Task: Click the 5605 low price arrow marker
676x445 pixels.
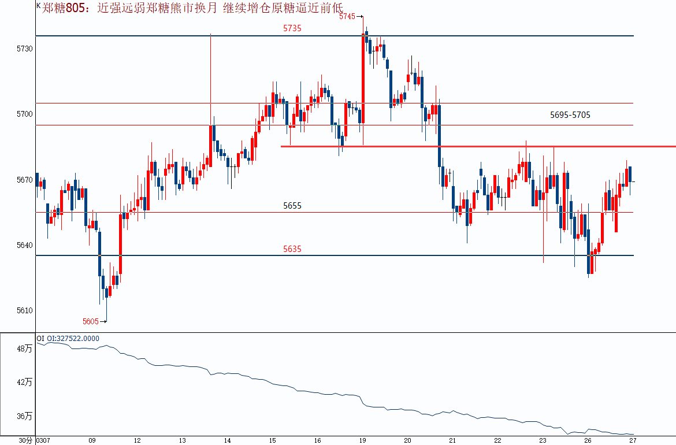Action: pos(94,321)
